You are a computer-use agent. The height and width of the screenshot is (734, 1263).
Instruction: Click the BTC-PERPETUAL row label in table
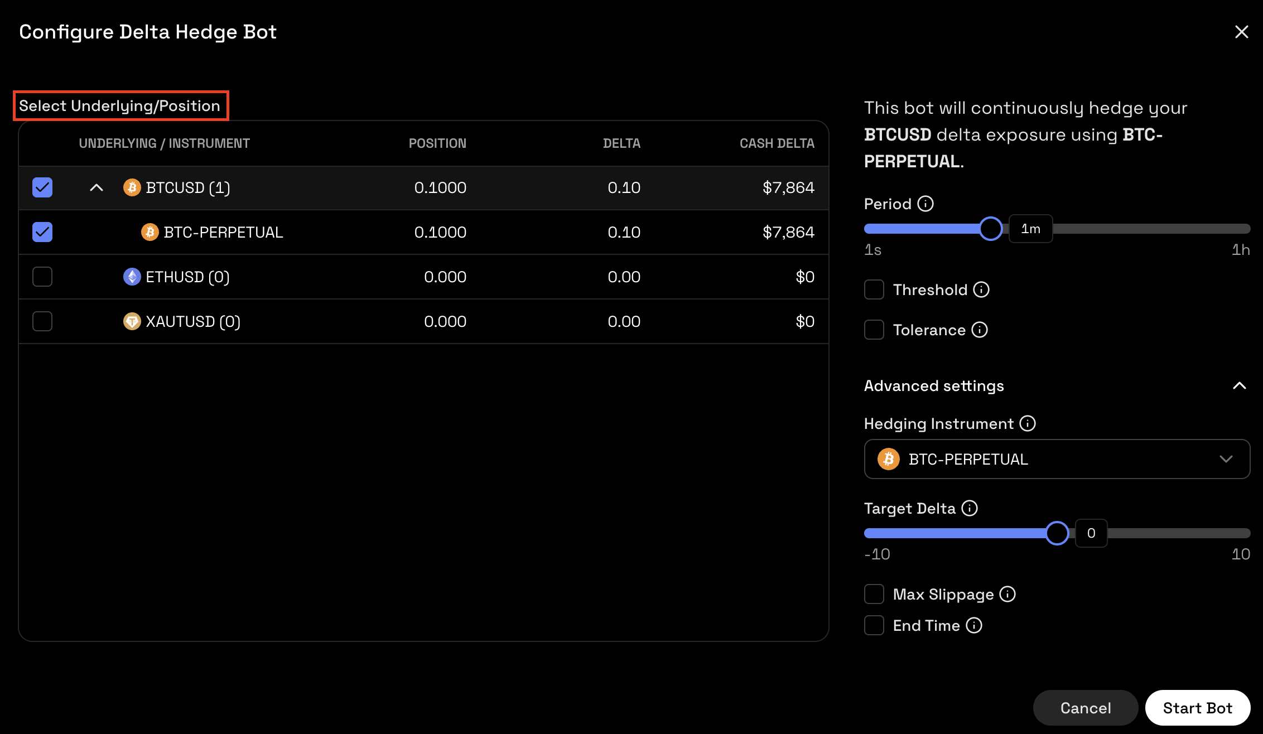[x=223, y=232]
